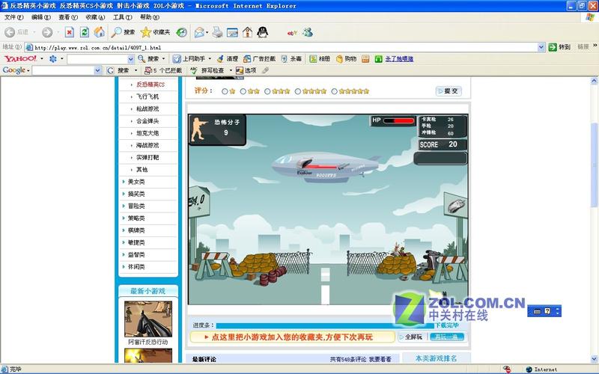The image size is (599, 374).
Task: Go to Home page icon in toolbar
Action: [x=100, y=32]
